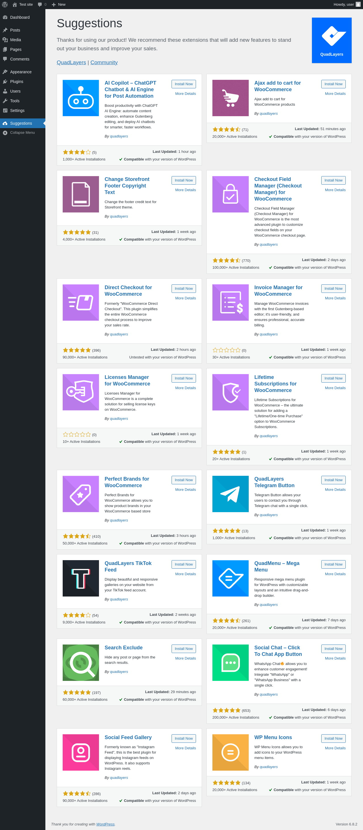The width and height of the screenshot is (363, 830).
Task: Click the WP Menu Icons orange icon
Action: click(230, 752)
